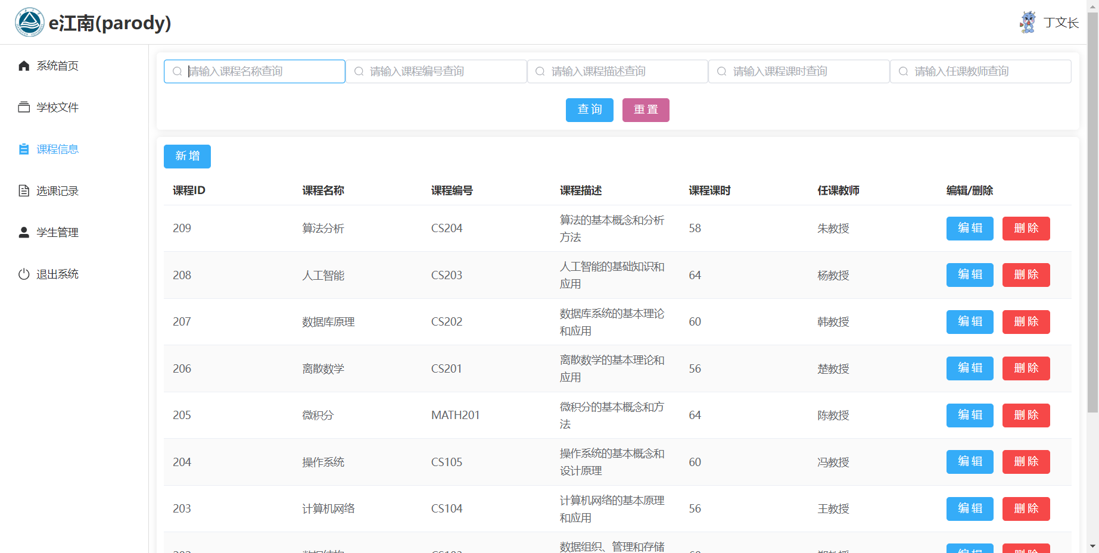Click the power icon beside 退出系统

pyautogui.click(x=24, y=274)
